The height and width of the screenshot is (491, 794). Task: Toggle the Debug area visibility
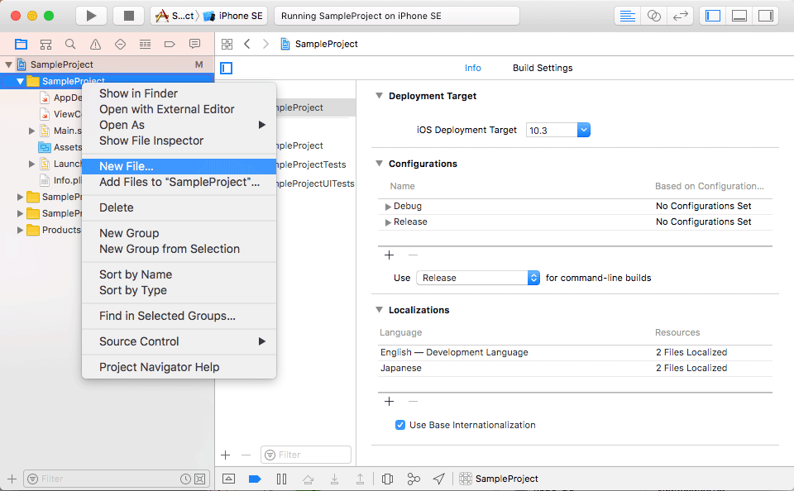click(x=739, y=16)
